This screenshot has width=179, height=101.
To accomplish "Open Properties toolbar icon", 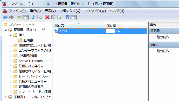I will pos(53,18).
